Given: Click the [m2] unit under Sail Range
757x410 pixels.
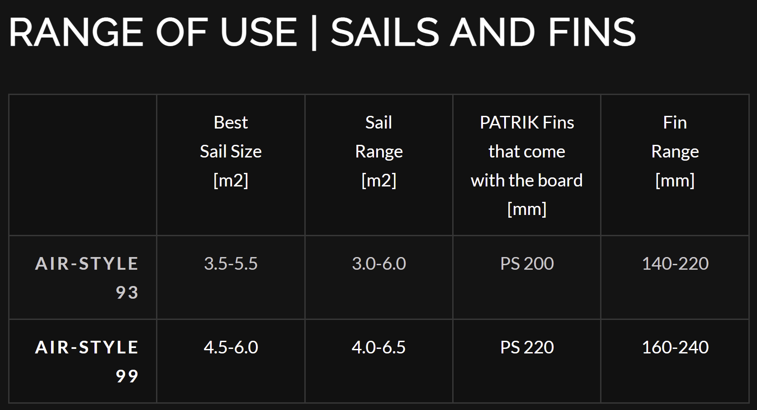Looking at the screenshot, I should 379,181.
